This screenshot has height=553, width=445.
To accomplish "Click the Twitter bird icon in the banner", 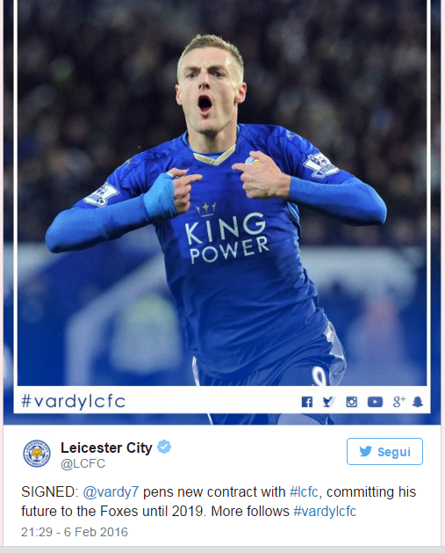I will click(x=328, y=402).
